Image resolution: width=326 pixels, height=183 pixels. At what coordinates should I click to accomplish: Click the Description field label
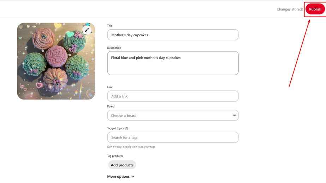pos(114,48)
